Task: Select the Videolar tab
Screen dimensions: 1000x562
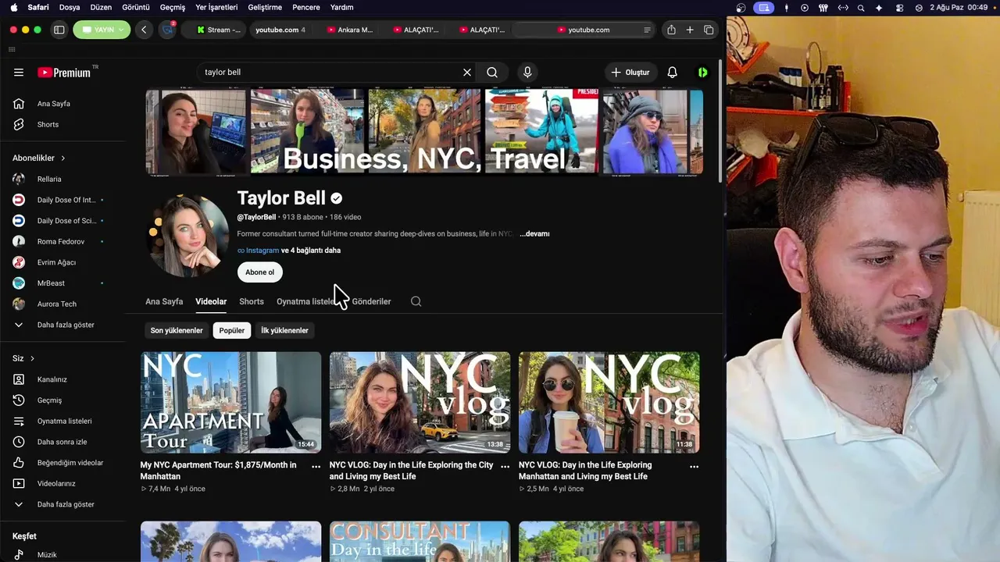Action: pos(211,301)
